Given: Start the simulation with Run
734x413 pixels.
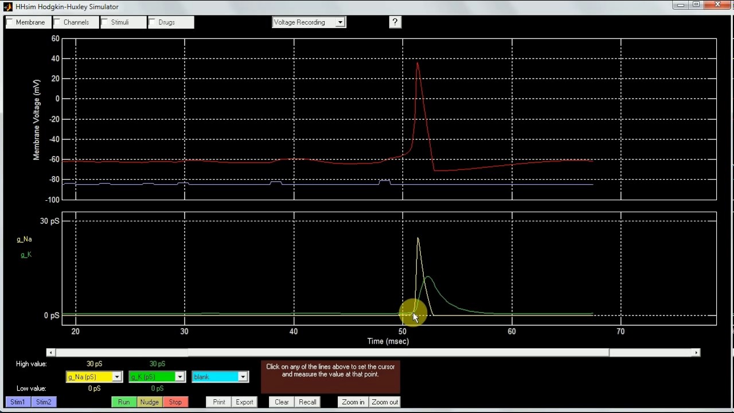Looking at the screenshot, I should pyautogui.click(x=124, y=402).
